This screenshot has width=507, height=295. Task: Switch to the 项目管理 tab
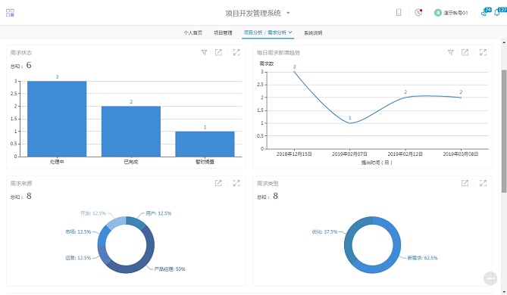point(223,33)
